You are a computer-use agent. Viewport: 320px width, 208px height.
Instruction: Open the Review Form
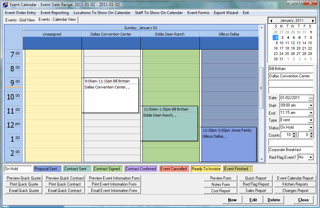tap(221, 178)
